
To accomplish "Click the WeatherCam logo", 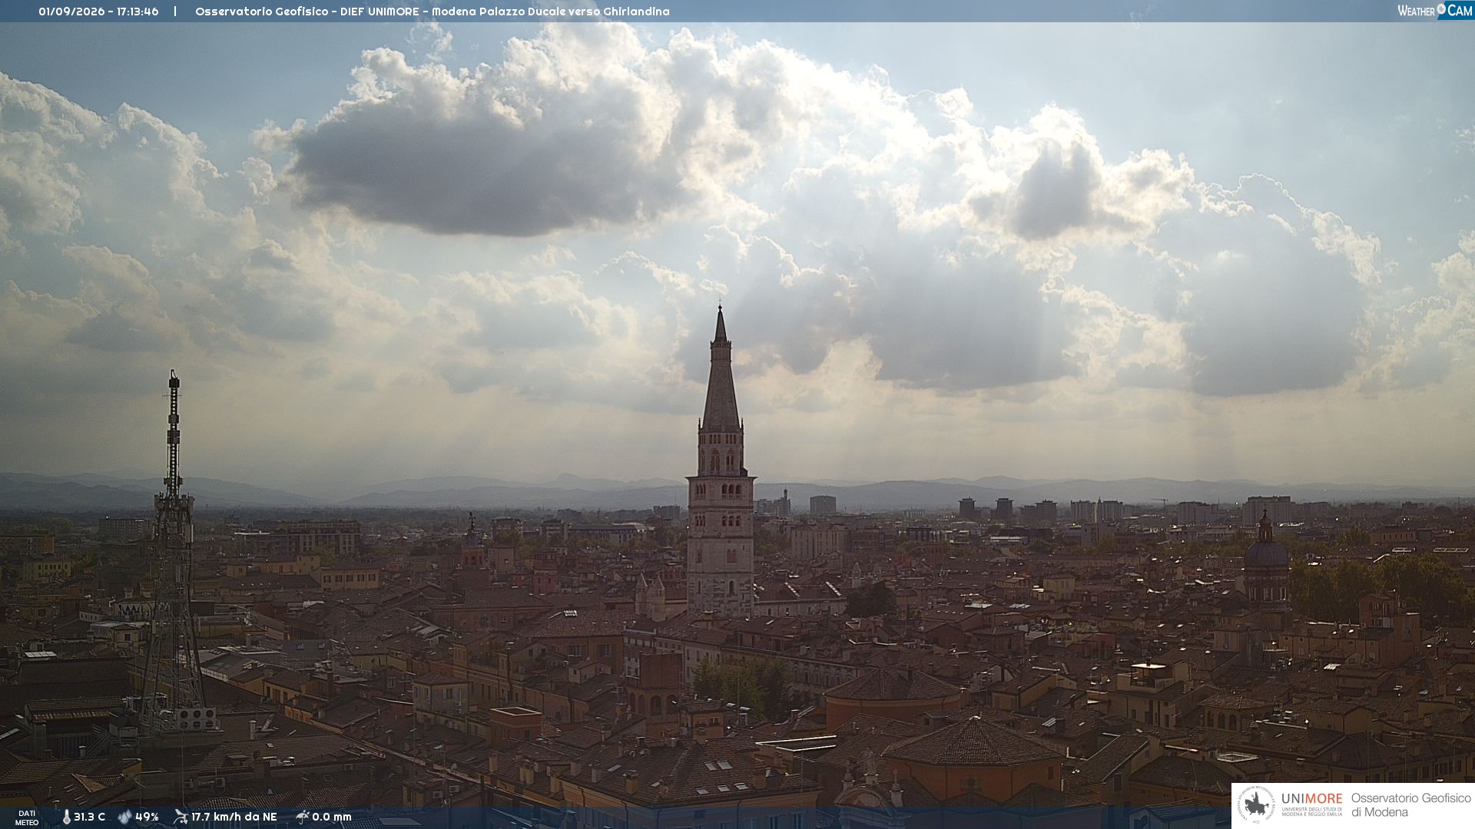I will tap(1435, 11).
